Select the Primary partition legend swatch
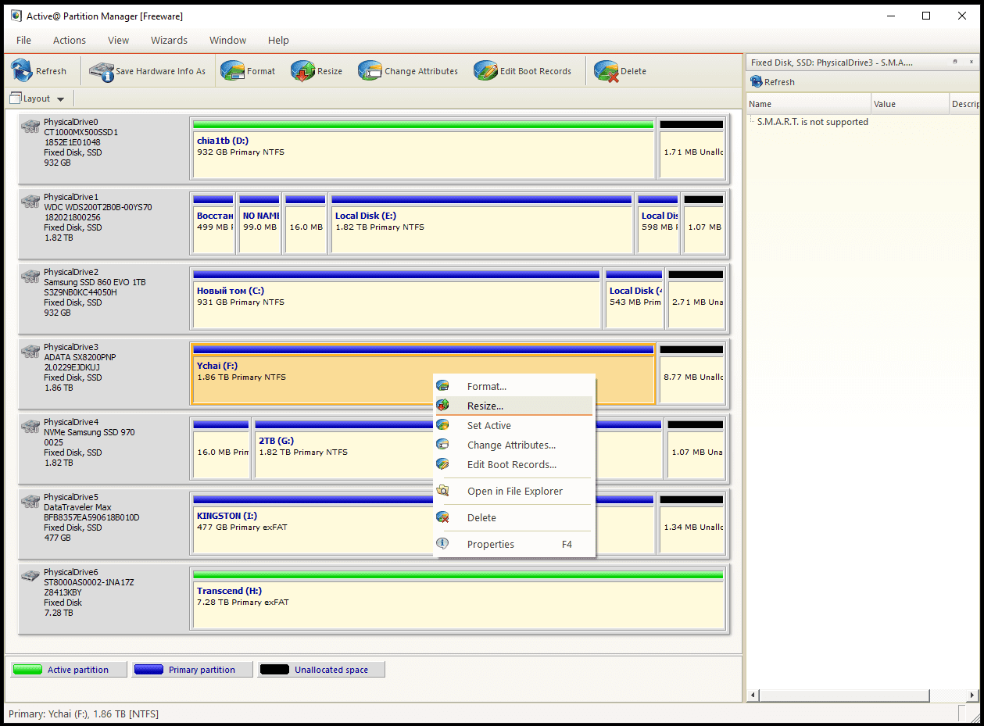Viewport: 984px width, 726px height. click(x=148, y=670)
